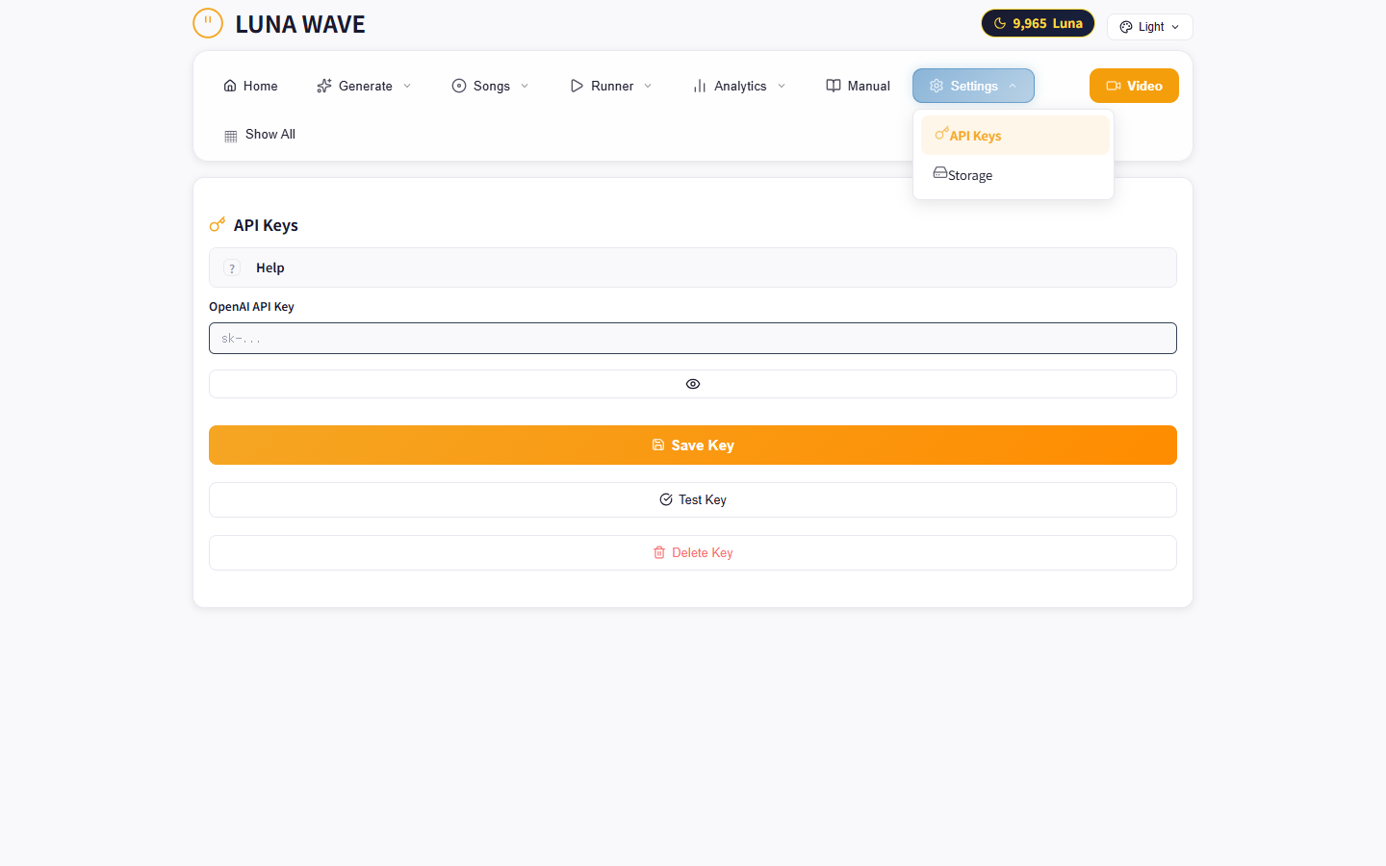This screenshot has height=866, width=1386.
Task: Click the key icon next to API Keys heading
Action: 216,223
